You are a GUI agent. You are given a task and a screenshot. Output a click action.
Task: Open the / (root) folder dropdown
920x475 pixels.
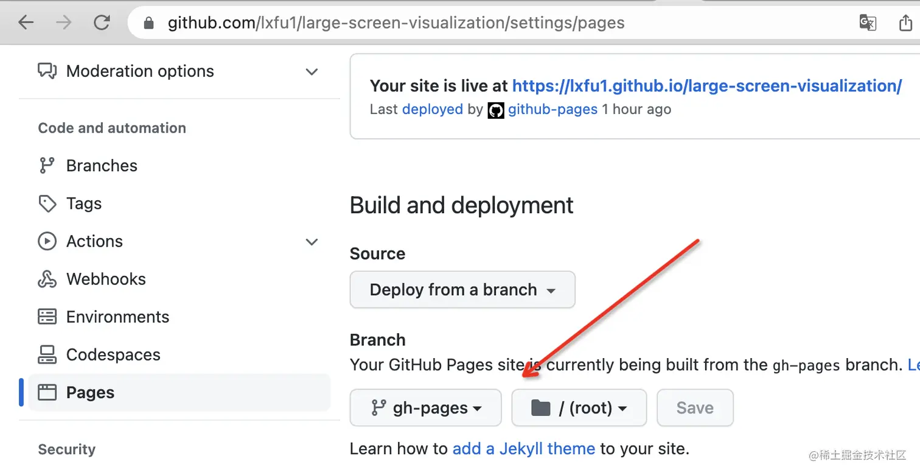point(579,408)
